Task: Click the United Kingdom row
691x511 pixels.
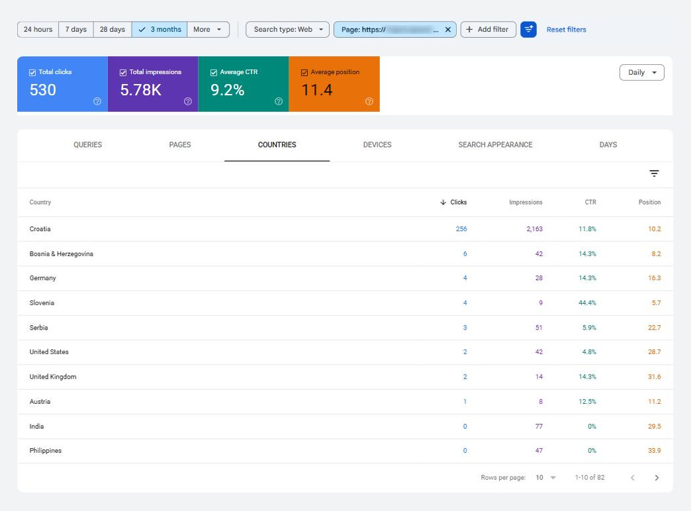Action: (x=345, y=377)
